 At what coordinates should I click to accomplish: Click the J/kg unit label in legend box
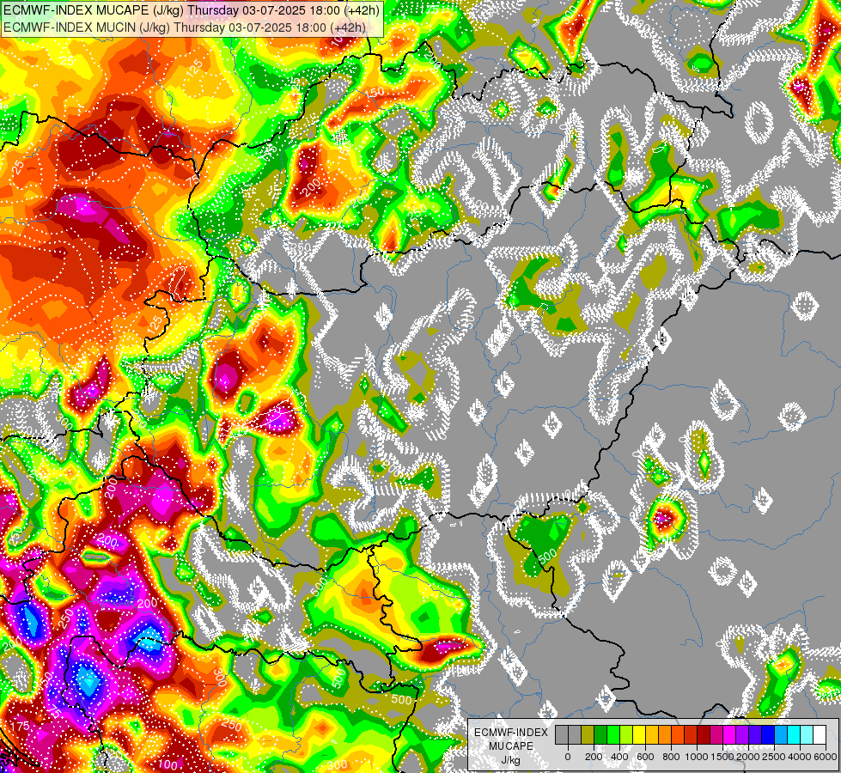coord(511,761)
